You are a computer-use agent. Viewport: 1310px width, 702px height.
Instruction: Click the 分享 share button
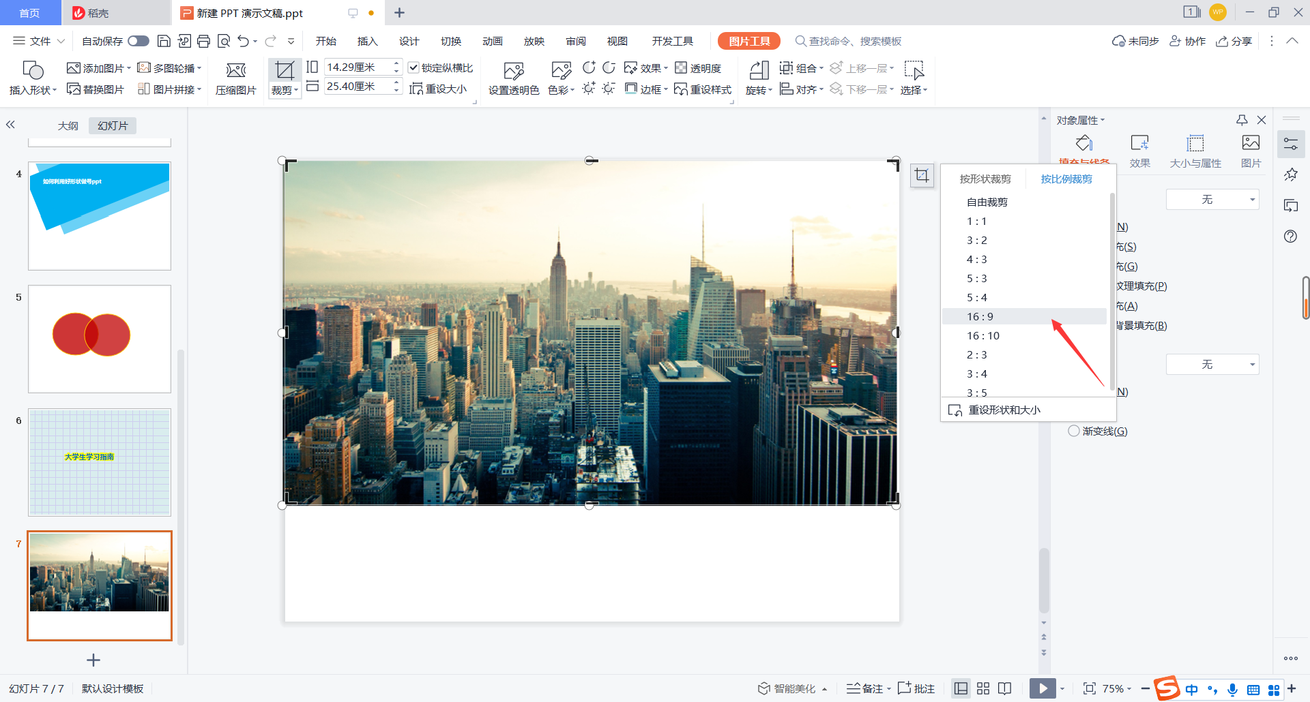[x=1234, y=41]
